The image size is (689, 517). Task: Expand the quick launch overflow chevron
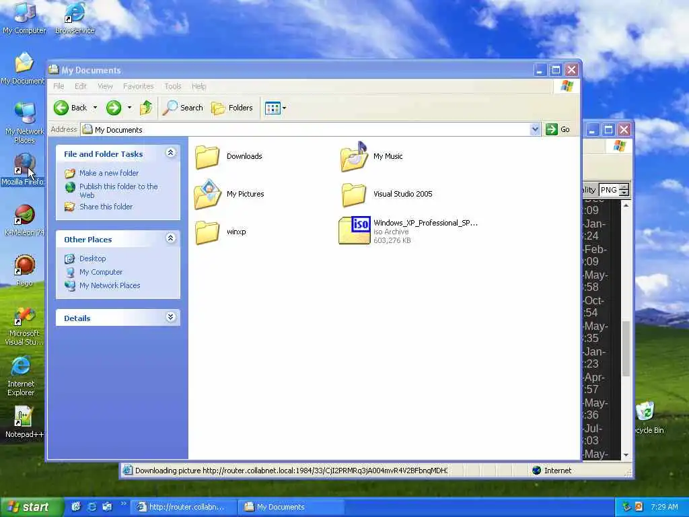click(124, 504)
